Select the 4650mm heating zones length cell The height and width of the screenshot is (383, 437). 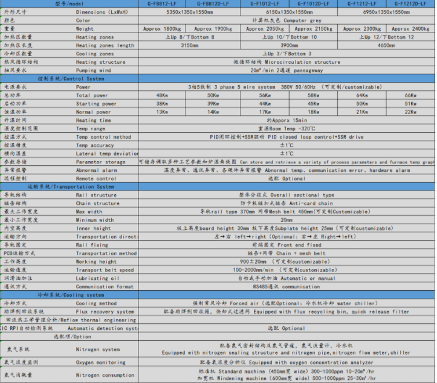pos(386,45)
